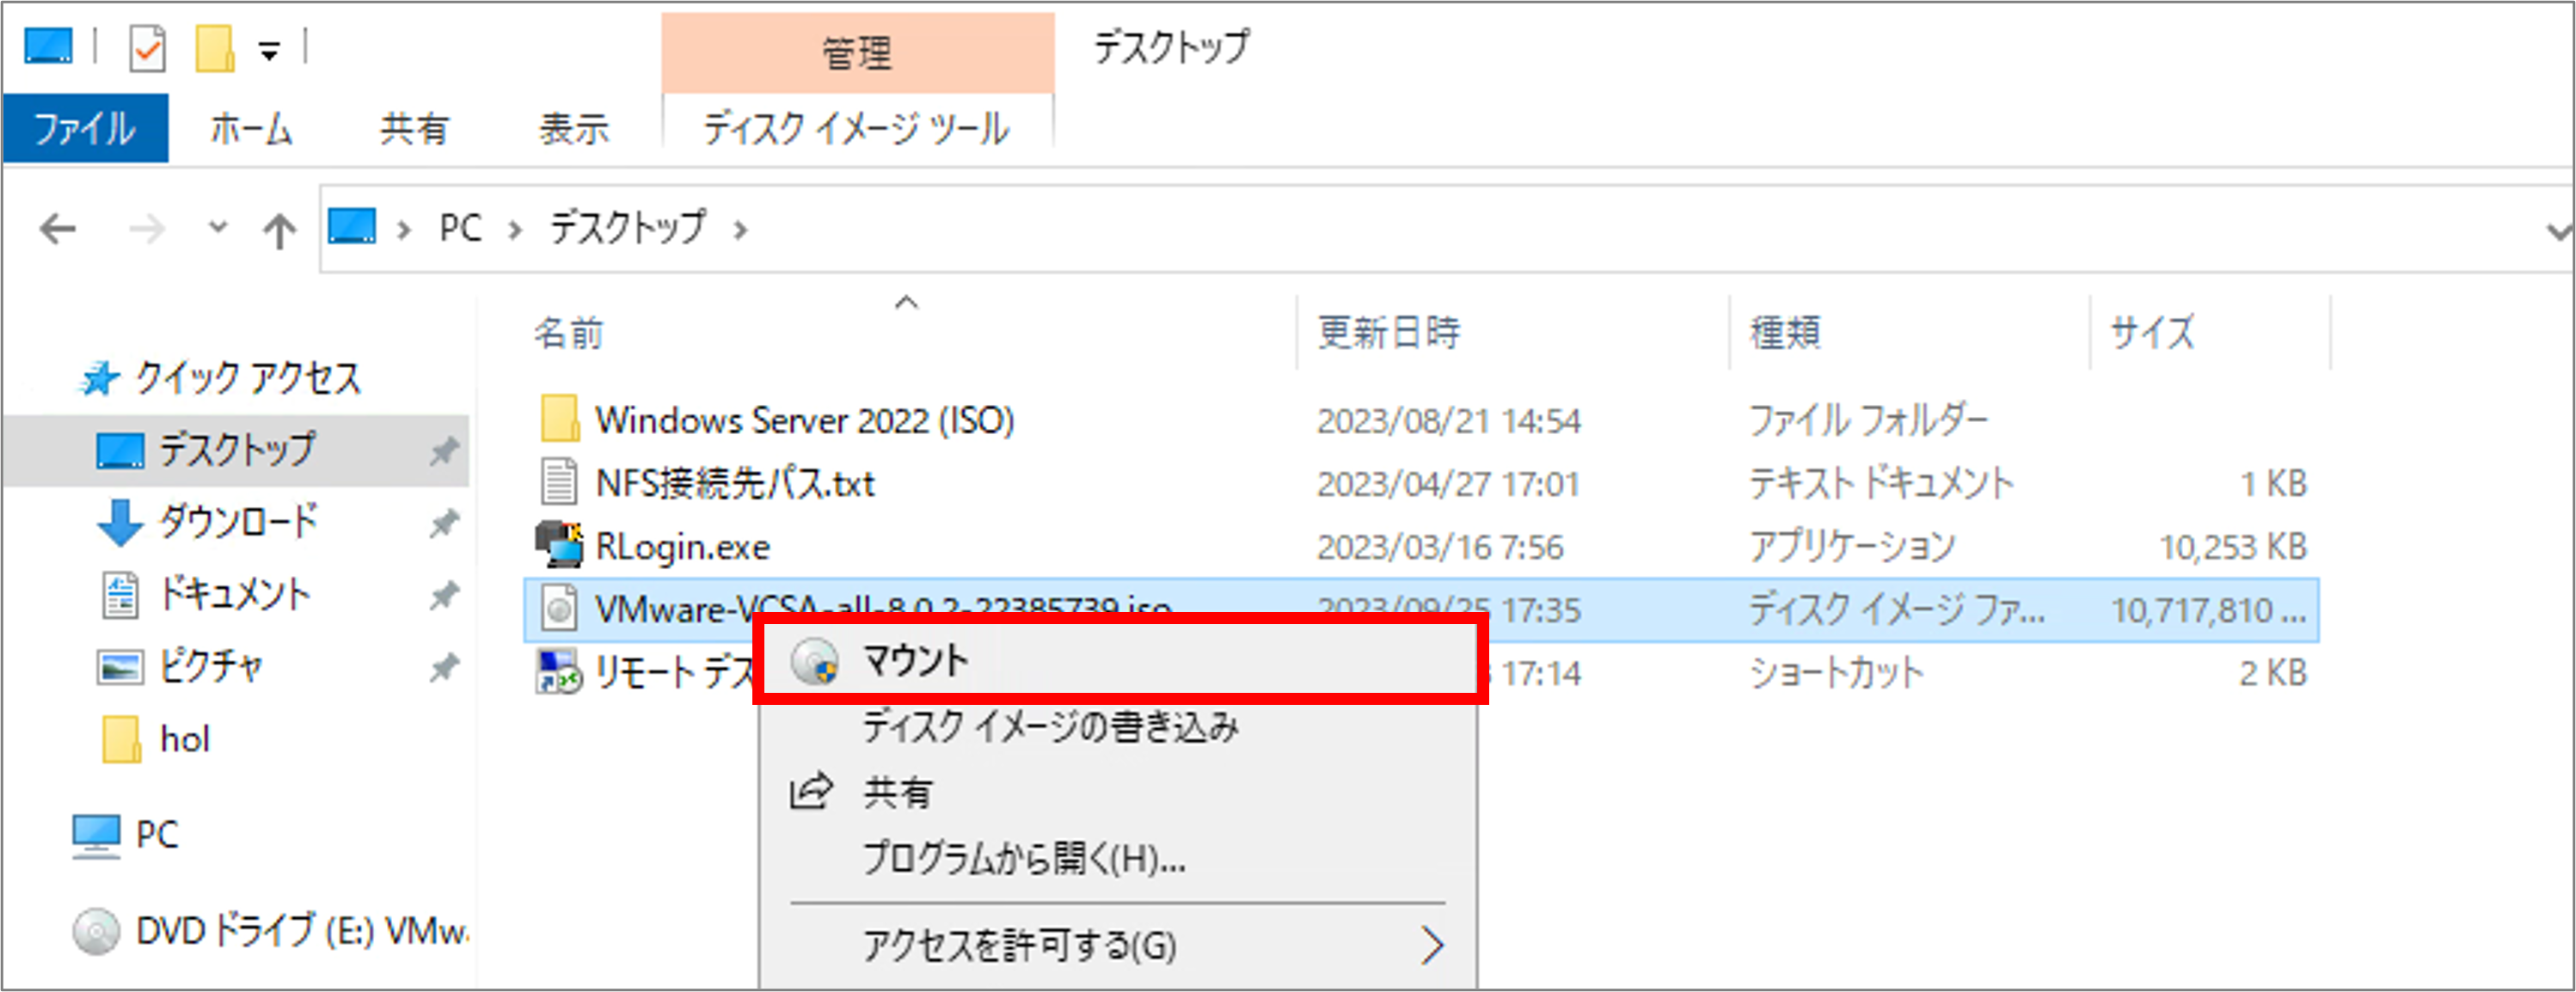Screen dimensions: 2576x992
Task: Select the NFS接続先パス.txt file name
Action: (x=735, y=484)
